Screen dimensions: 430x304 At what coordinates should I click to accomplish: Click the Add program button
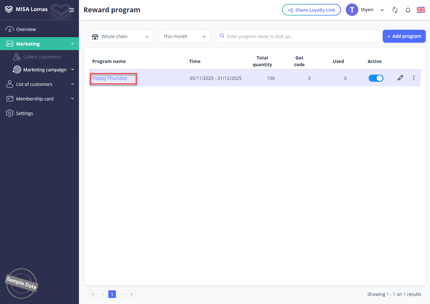click(404, 36)
